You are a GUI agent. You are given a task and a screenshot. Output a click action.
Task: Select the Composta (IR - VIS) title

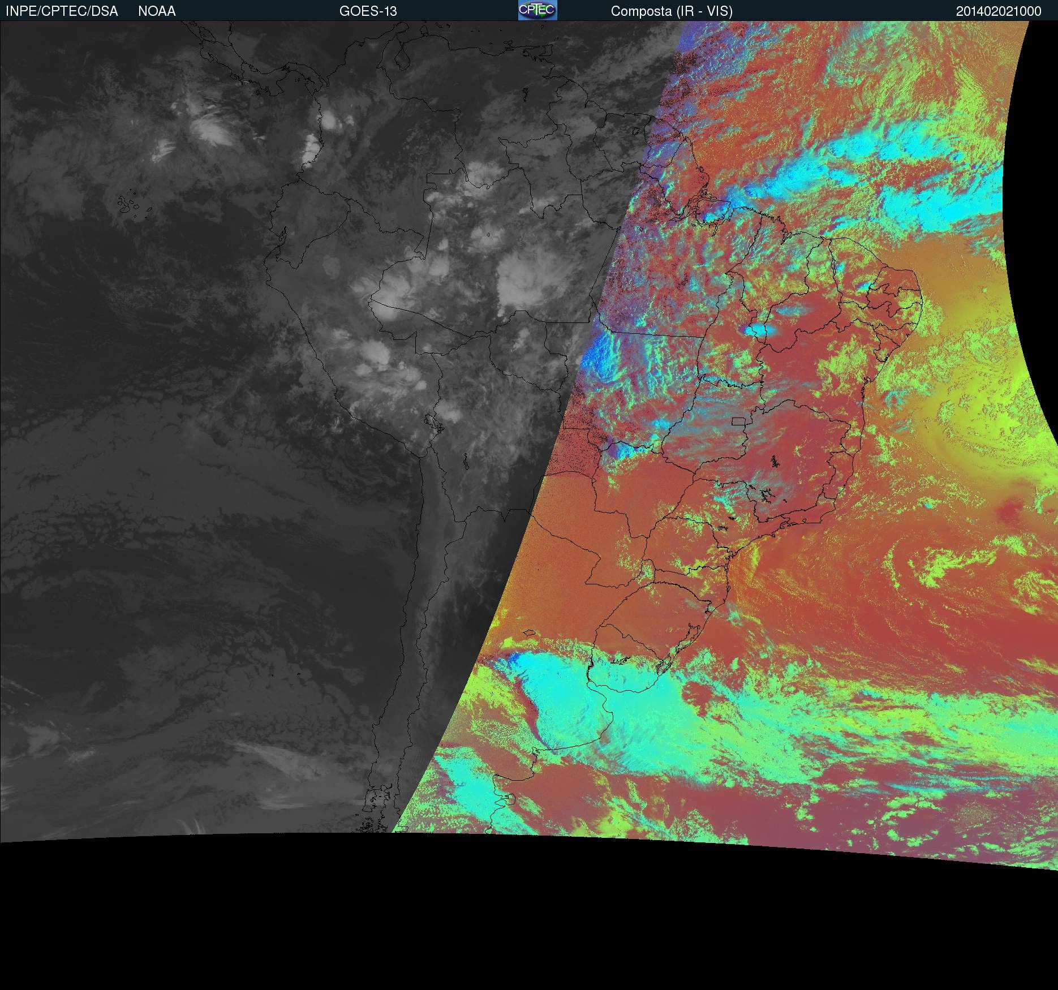pos(672,11)
